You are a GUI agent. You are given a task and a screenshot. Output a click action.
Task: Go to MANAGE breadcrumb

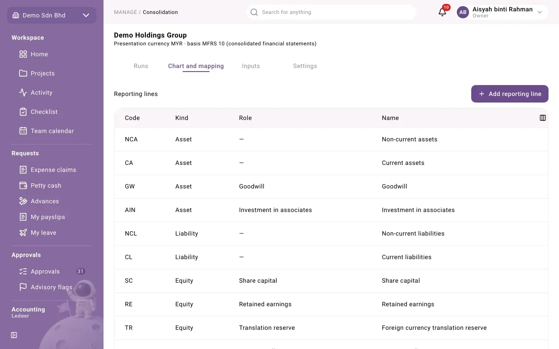[125, 12]
